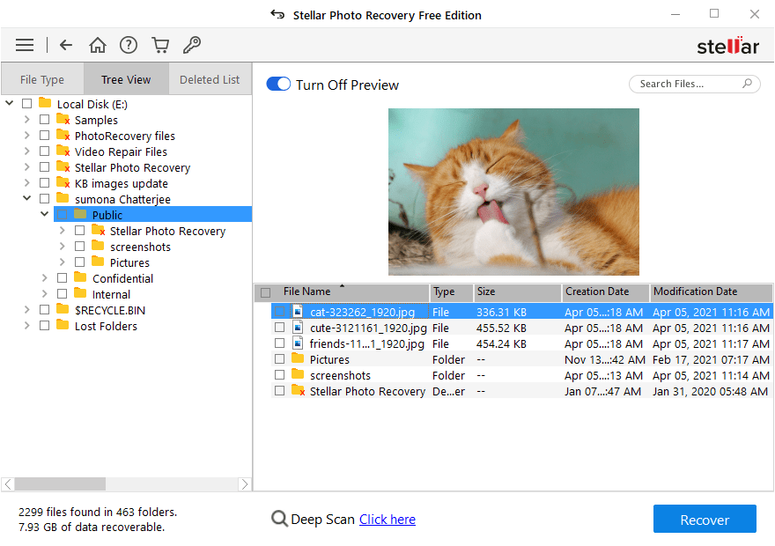Collapse the sumona Chatterjee folder
The image size is (775, 546).
(26, 198)
